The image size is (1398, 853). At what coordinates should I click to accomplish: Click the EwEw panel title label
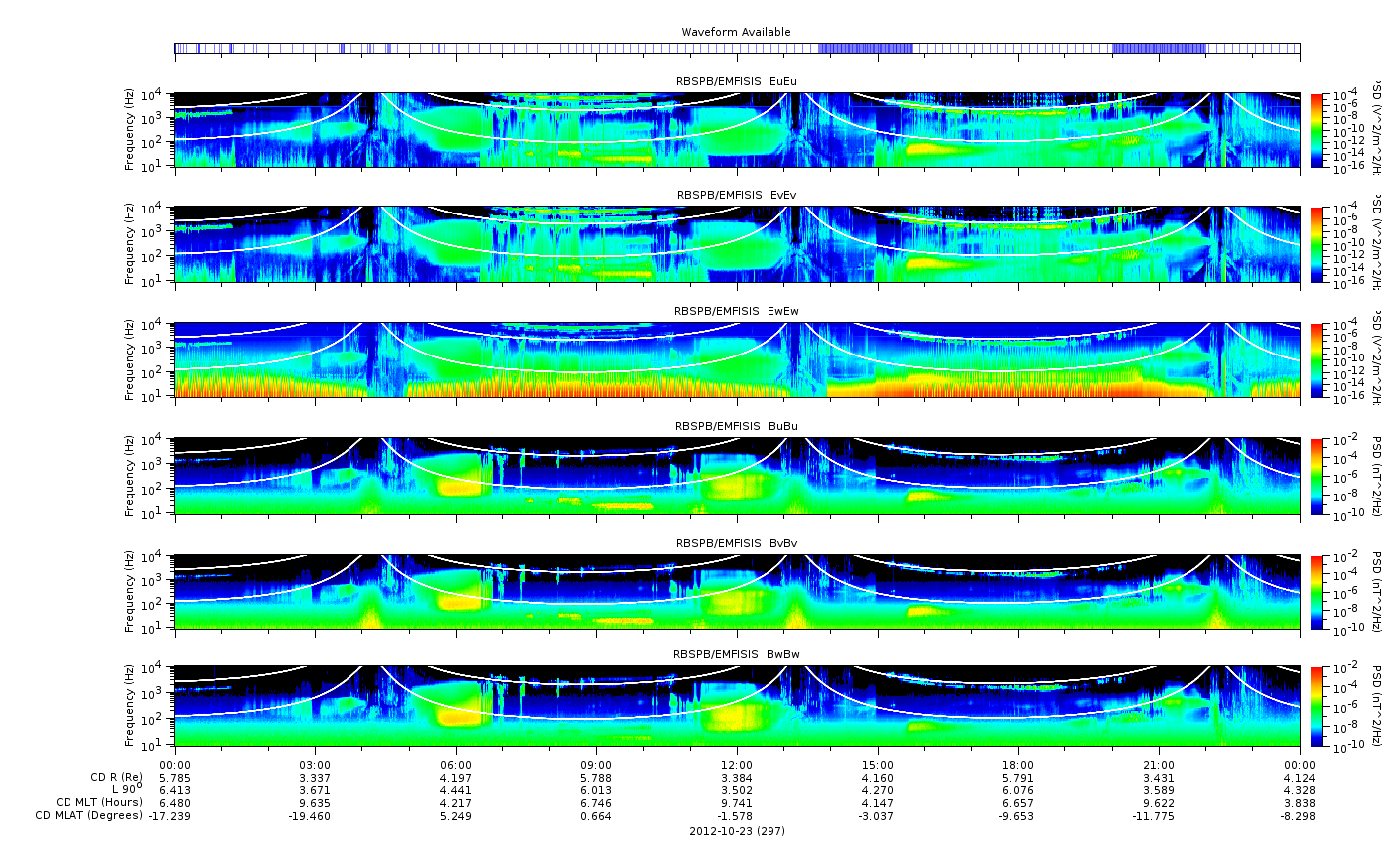coord(736,311)
